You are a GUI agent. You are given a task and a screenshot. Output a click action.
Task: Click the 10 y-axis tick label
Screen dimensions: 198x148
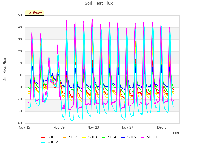20,63
